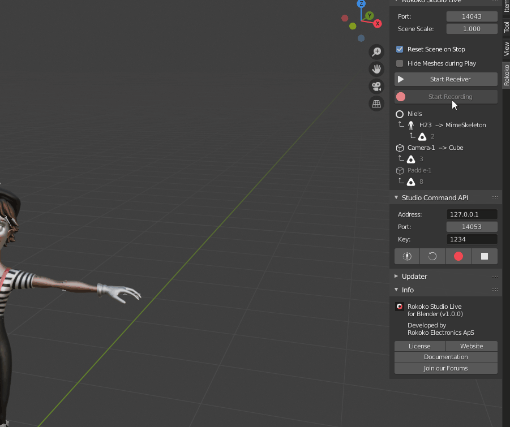Click the negative Y axis dot on gizmo
The height and width of the screenshot is (427, 510).
[x=353, y=26]
